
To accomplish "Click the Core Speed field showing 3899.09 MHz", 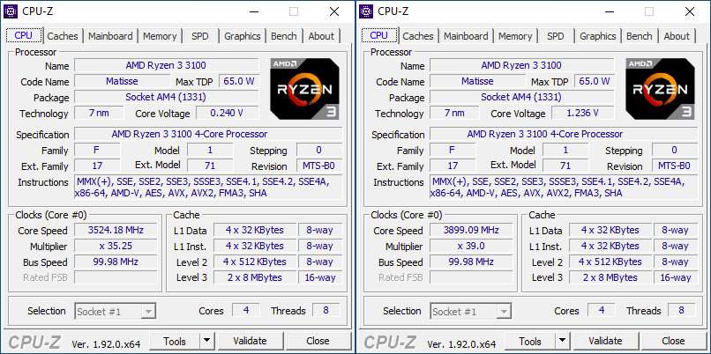I will [471, 230].
